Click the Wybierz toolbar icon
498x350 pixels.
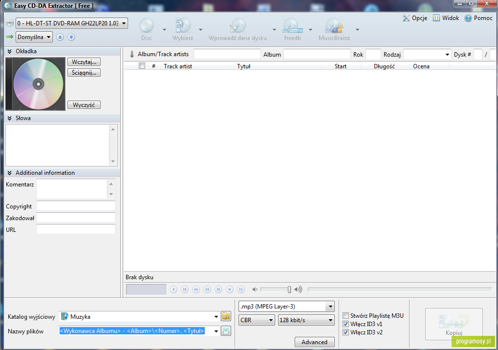click(183, 26)
